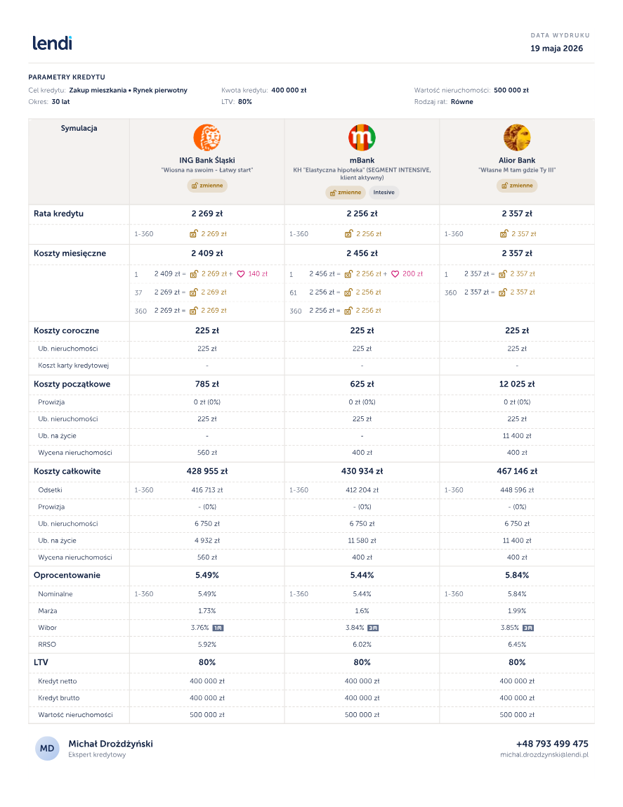Click the 3M Wibor badge for Alior Bank

528,628
